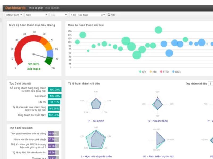
Task: Click the F - Tài chính radar chart
Action: 96,104
